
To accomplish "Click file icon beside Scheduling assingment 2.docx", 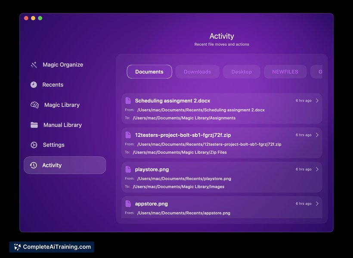I will point(128,101).
